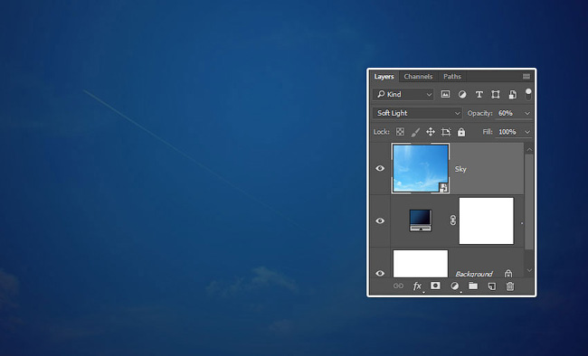The height and width of the screenshot is (356, 588).
Task: Click layers list scroll down arrow
Action: coord(529,270)
